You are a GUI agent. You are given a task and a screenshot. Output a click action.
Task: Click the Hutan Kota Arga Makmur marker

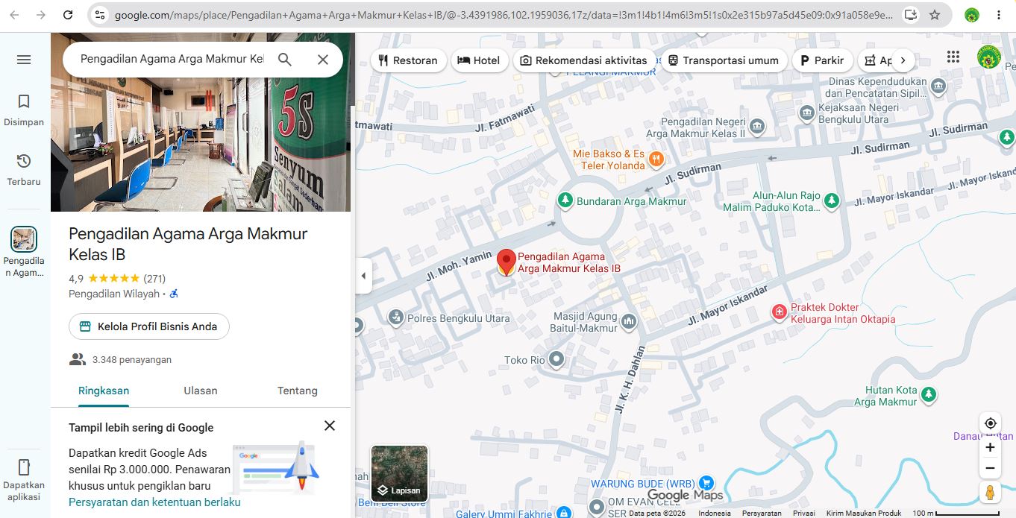[929, 394]
